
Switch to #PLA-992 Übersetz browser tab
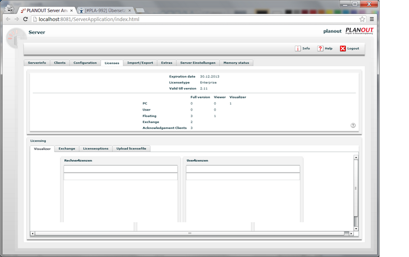point(105,11)
